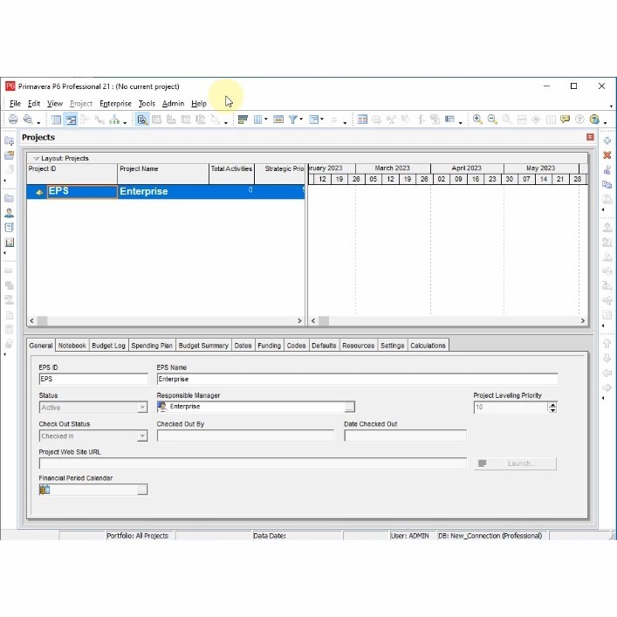Click the Copy icon in right sidebar

point(607,184)
